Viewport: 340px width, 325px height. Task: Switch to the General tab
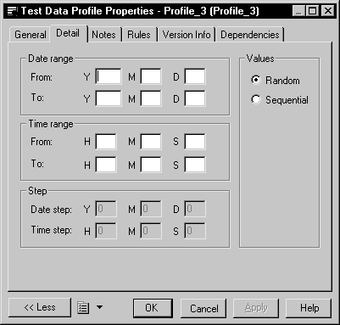(x=31, y=35)
